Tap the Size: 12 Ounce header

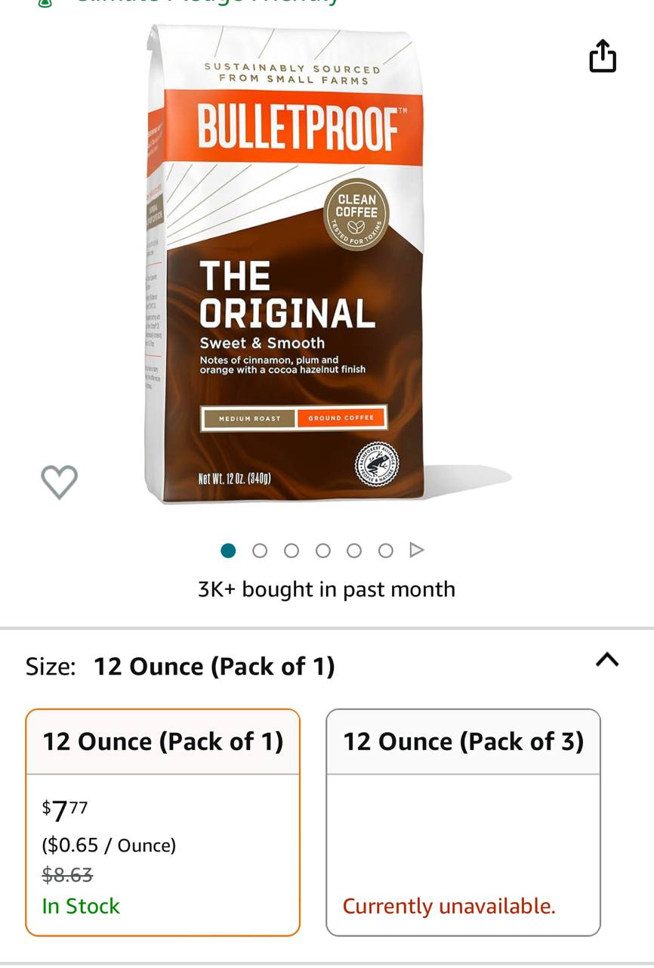point(180,666)
